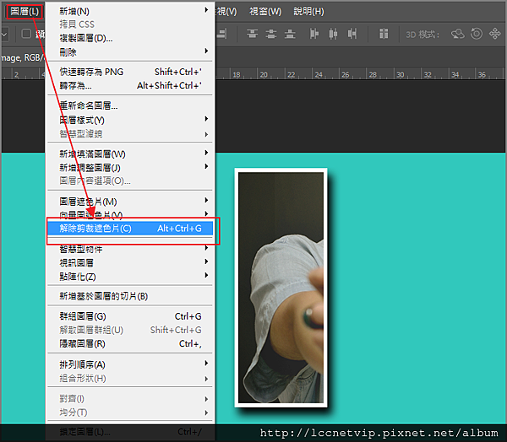Expand 新增填滿圖層(W) submenu
507x442 pixels.
pos(129,154)
